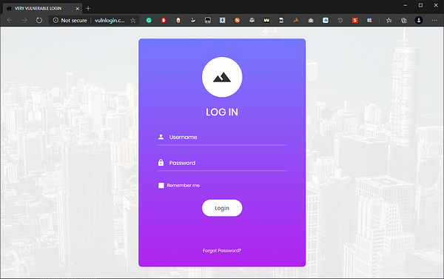This screenshot has width=444, height=279.
Task: Reload the page with refresh icon
Action: (39, 20)
